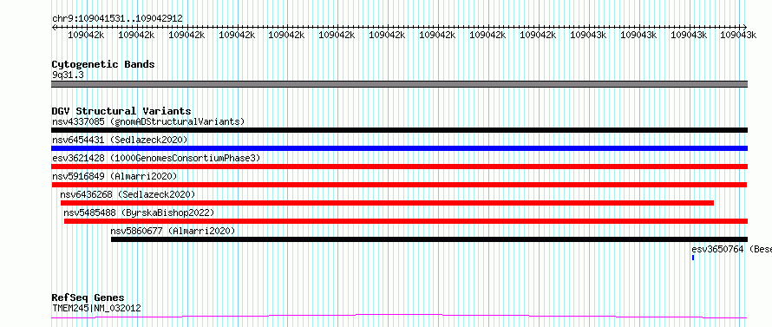
Task: Click the nsv6454431 Sedlazeck2020 label
Action: [120, 140]
